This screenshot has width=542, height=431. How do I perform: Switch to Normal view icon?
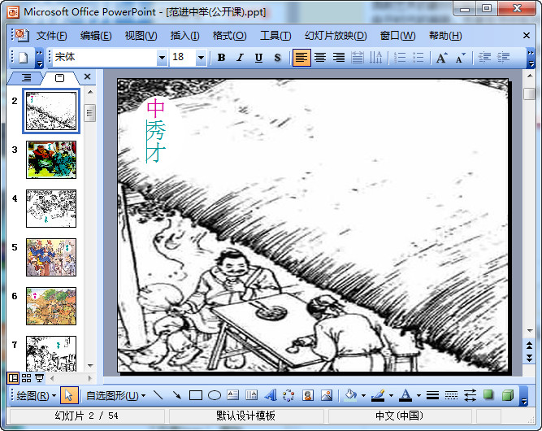click(13, 378)
